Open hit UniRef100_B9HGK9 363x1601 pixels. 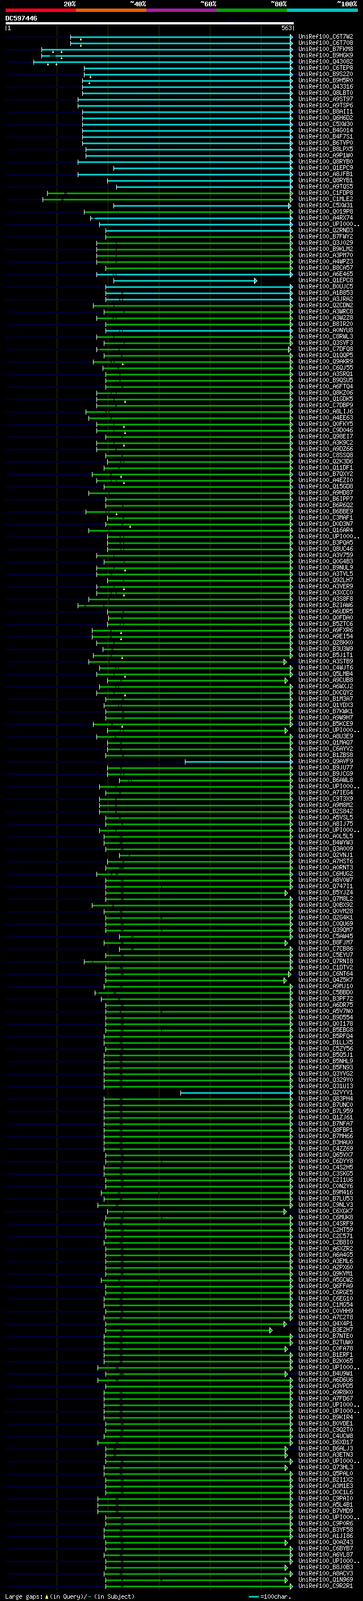coord(325,55)
